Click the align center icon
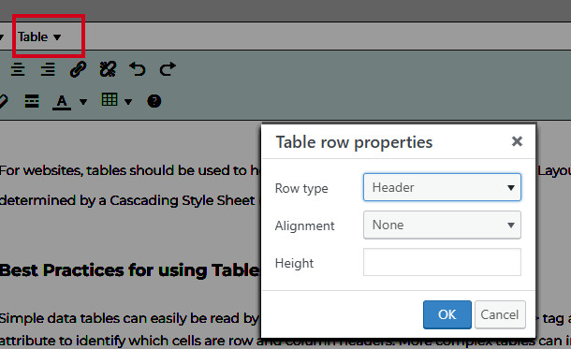Screen dimensions: 571x349 tap(18, 69)
